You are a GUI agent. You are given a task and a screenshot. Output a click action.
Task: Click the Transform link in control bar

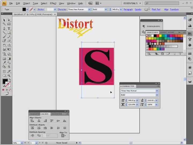pos(174,9)
